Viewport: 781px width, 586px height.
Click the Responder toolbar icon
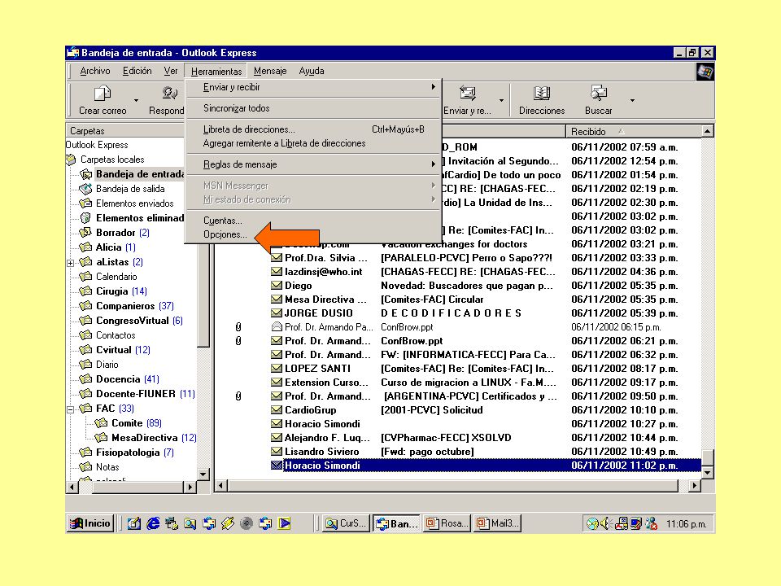coord(169,93)
